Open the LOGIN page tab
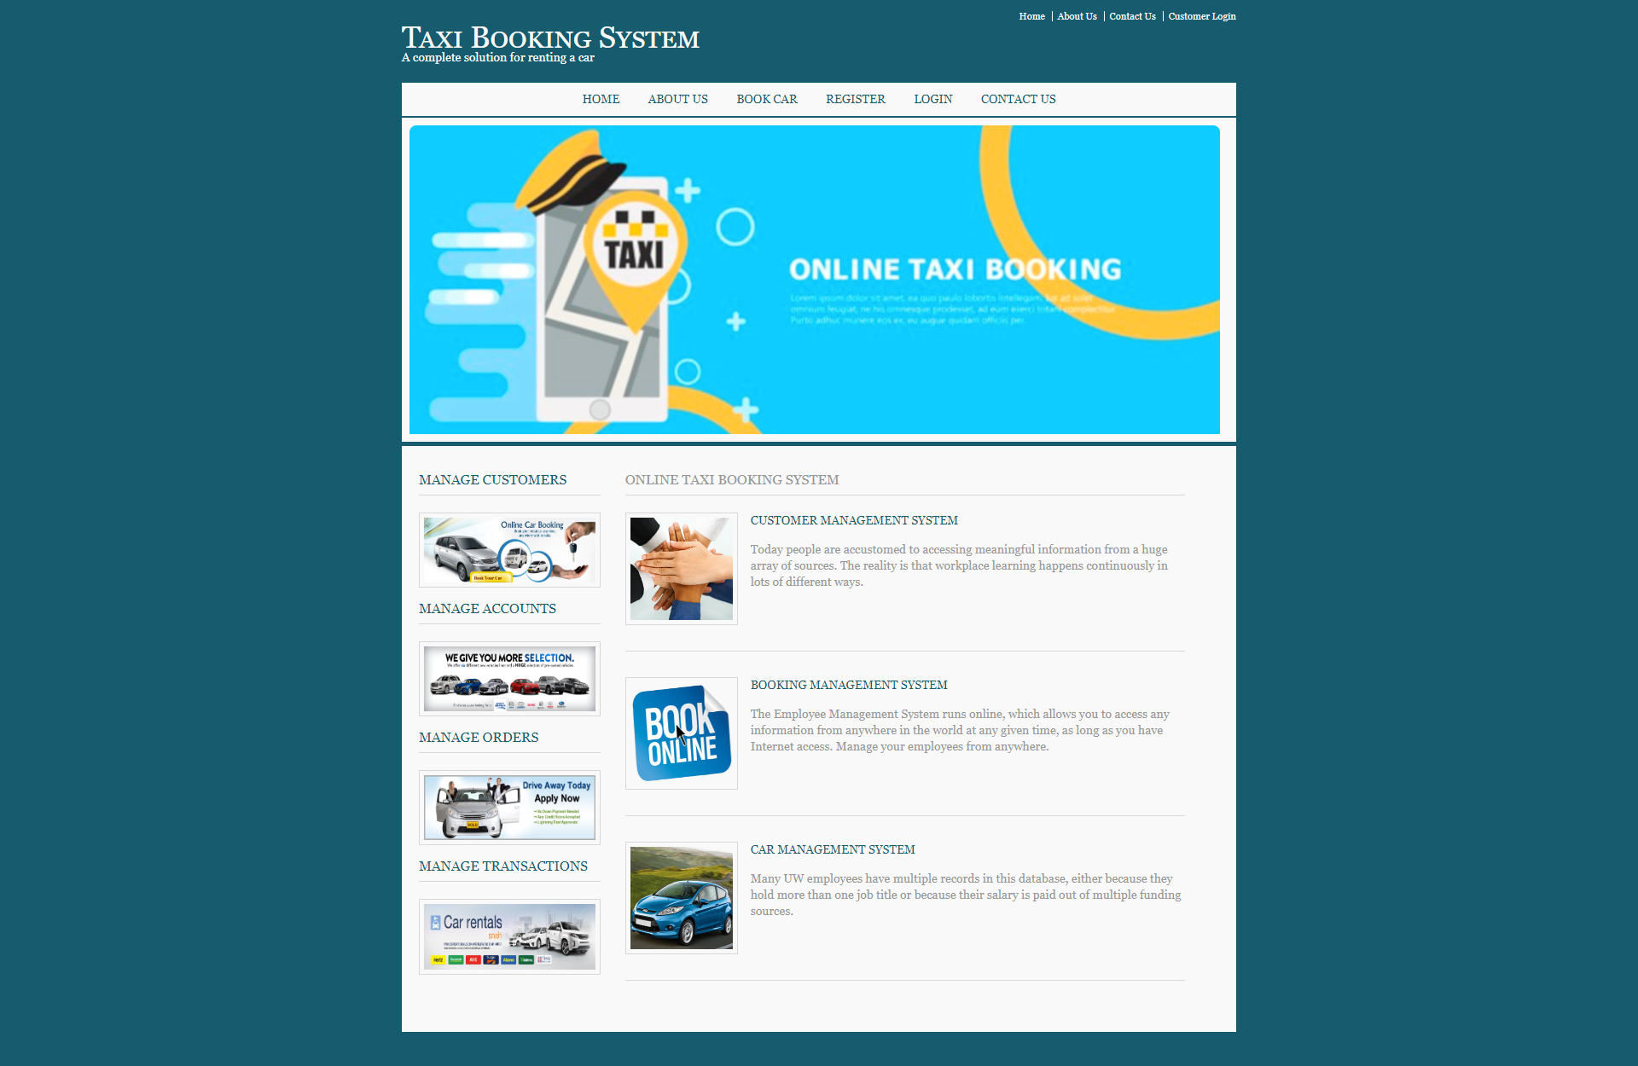This screenshot has width=1638, height=1066. click(932, 99)
